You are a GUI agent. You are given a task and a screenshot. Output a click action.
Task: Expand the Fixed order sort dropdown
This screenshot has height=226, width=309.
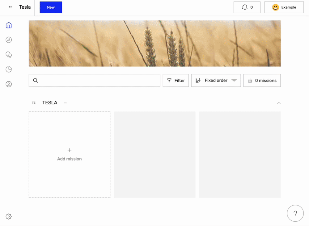click(x=216, y=80)
